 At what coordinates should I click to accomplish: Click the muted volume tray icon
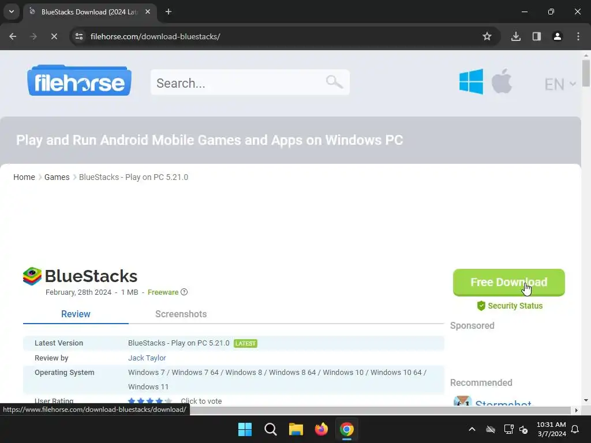523,429
